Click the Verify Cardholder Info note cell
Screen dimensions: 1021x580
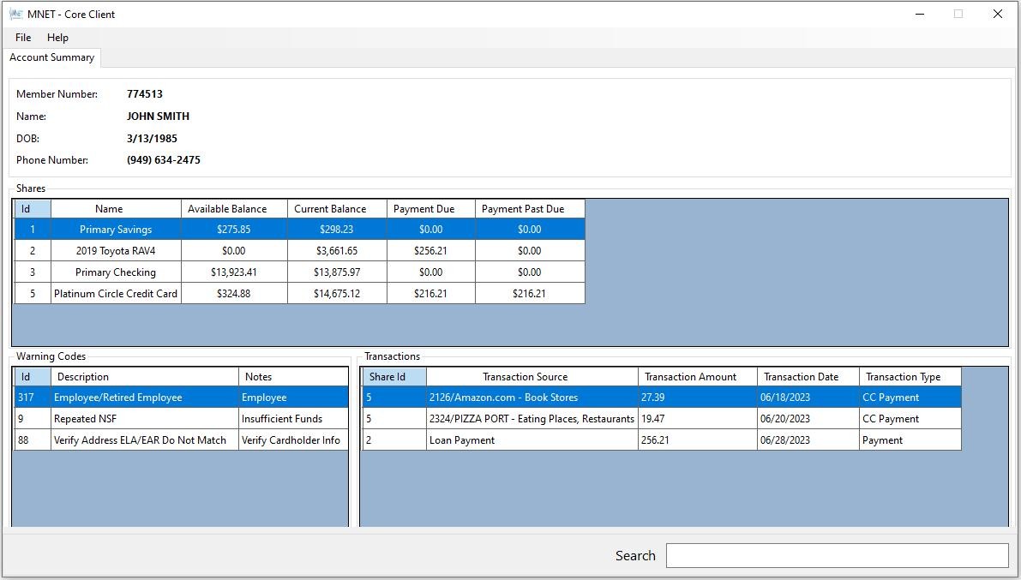point(293,440)
